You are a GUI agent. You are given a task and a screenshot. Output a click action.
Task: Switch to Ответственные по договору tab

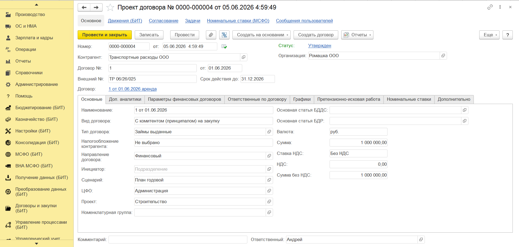coord(257,99)
